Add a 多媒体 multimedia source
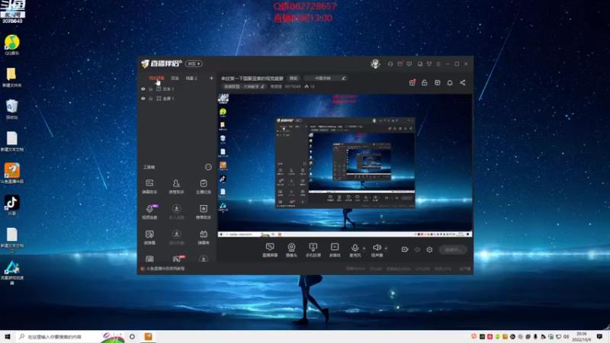The height and width of the screenshot is (343, 610). (x=335, y=250)
